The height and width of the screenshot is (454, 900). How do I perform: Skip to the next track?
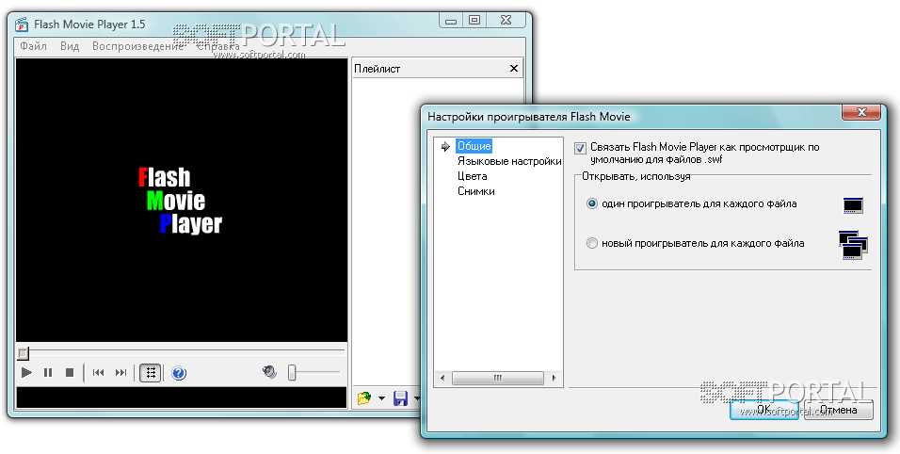coord(121,372)
